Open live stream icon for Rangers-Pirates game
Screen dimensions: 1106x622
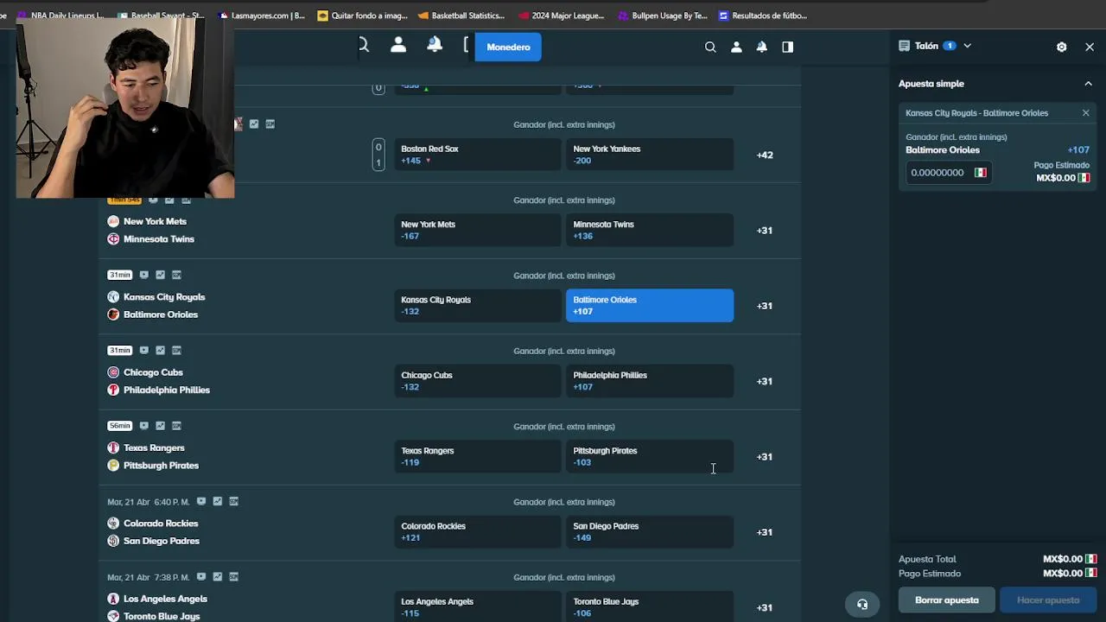pyautogui.click(x=144, y=425)
